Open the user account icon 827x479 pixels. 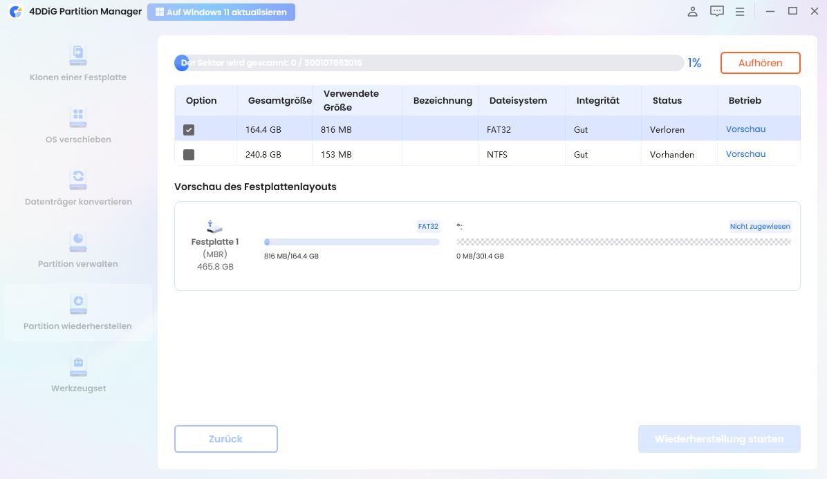(x=692, y=12)
